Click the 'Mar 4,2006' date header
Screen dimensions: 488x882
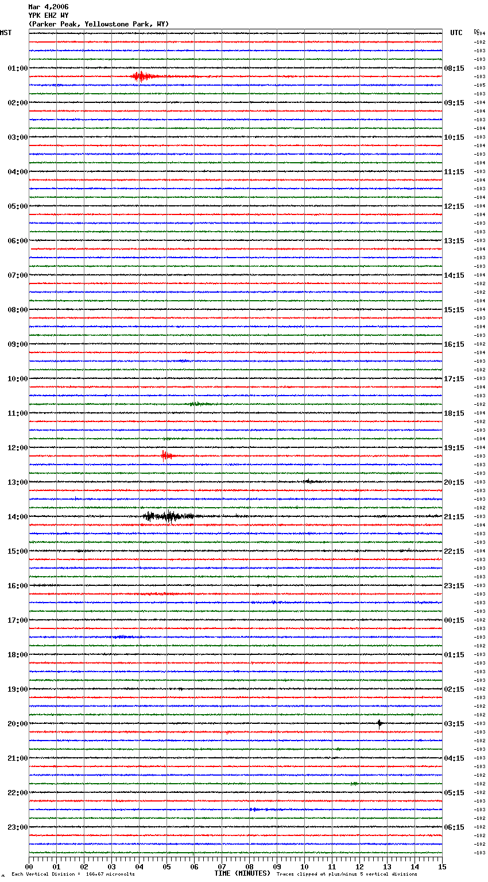(x=48, y=7)
